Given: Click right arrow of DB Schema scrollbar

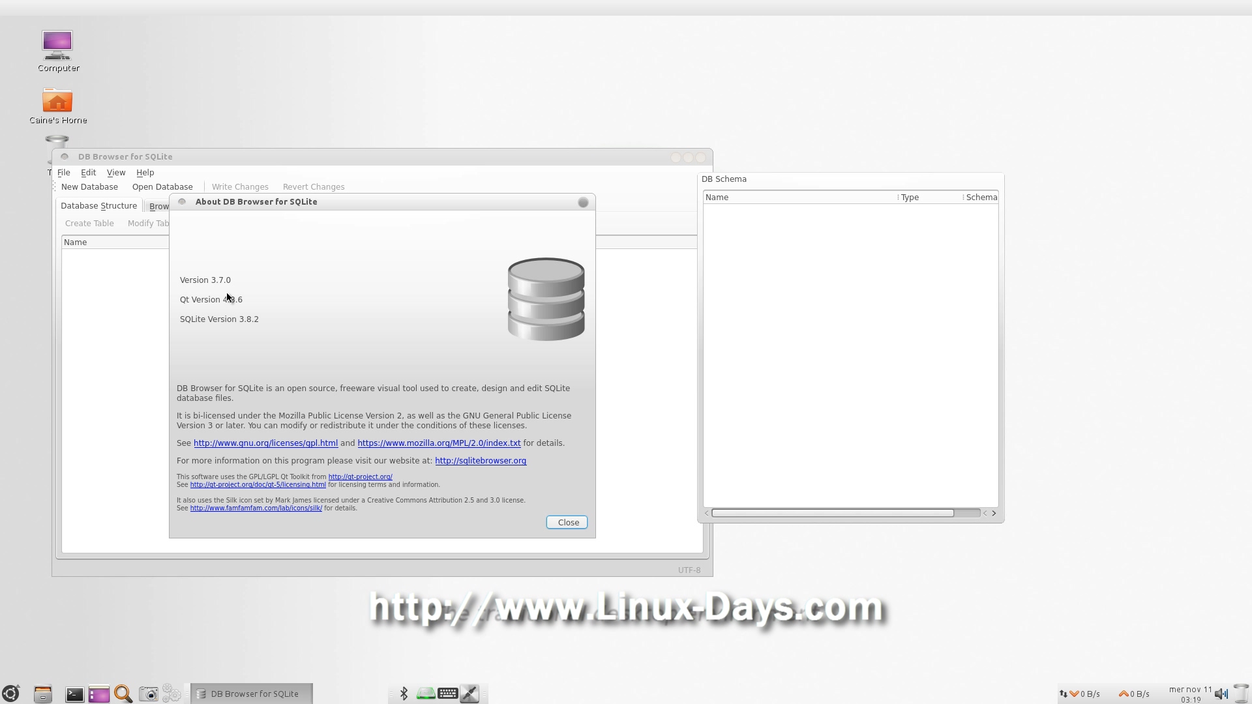Looking at the screenshot, I should click(x=994, y=514).
